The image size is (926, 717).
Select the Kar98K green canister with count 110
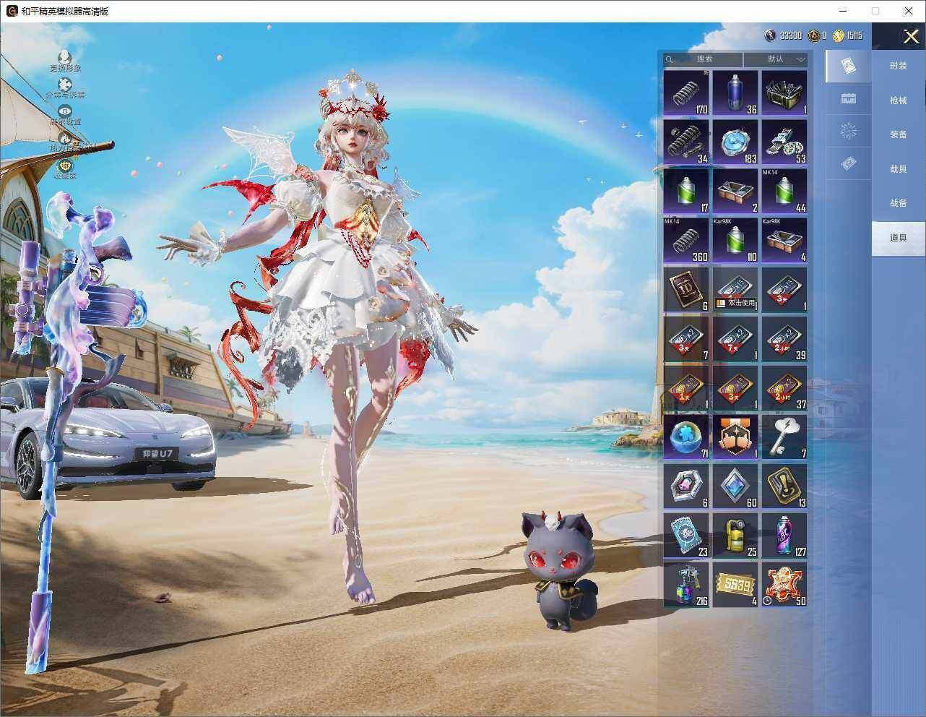click(x=735, y=240)
